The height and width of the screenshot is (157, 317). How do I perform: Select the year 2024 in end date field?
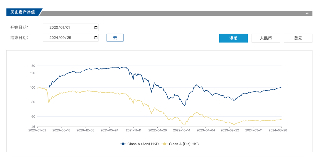[x=54, y=38]
